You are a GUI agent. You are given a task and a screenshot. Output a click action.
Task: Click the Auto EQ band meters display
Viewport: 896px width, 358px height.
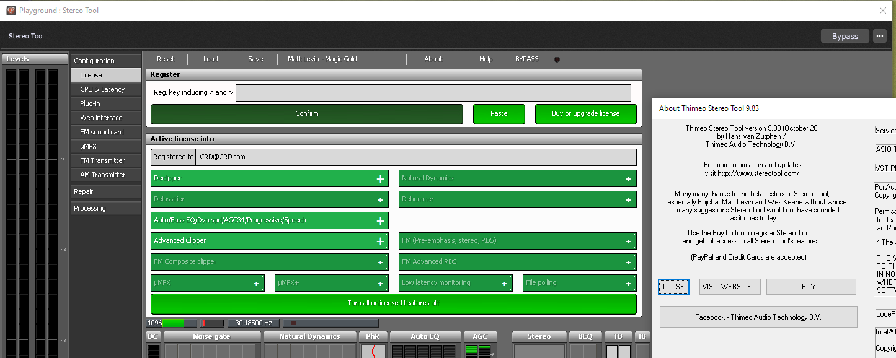(425, 351)
